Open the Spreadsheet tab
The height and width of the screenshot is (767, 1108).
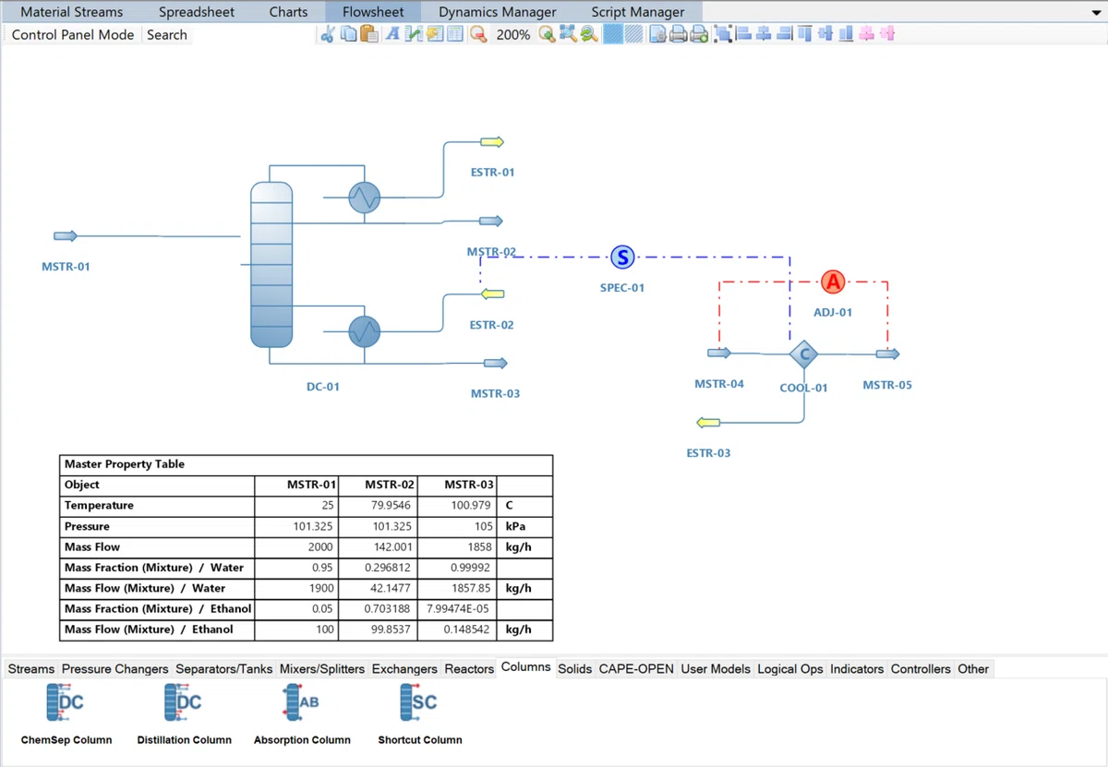coord(197,12)
